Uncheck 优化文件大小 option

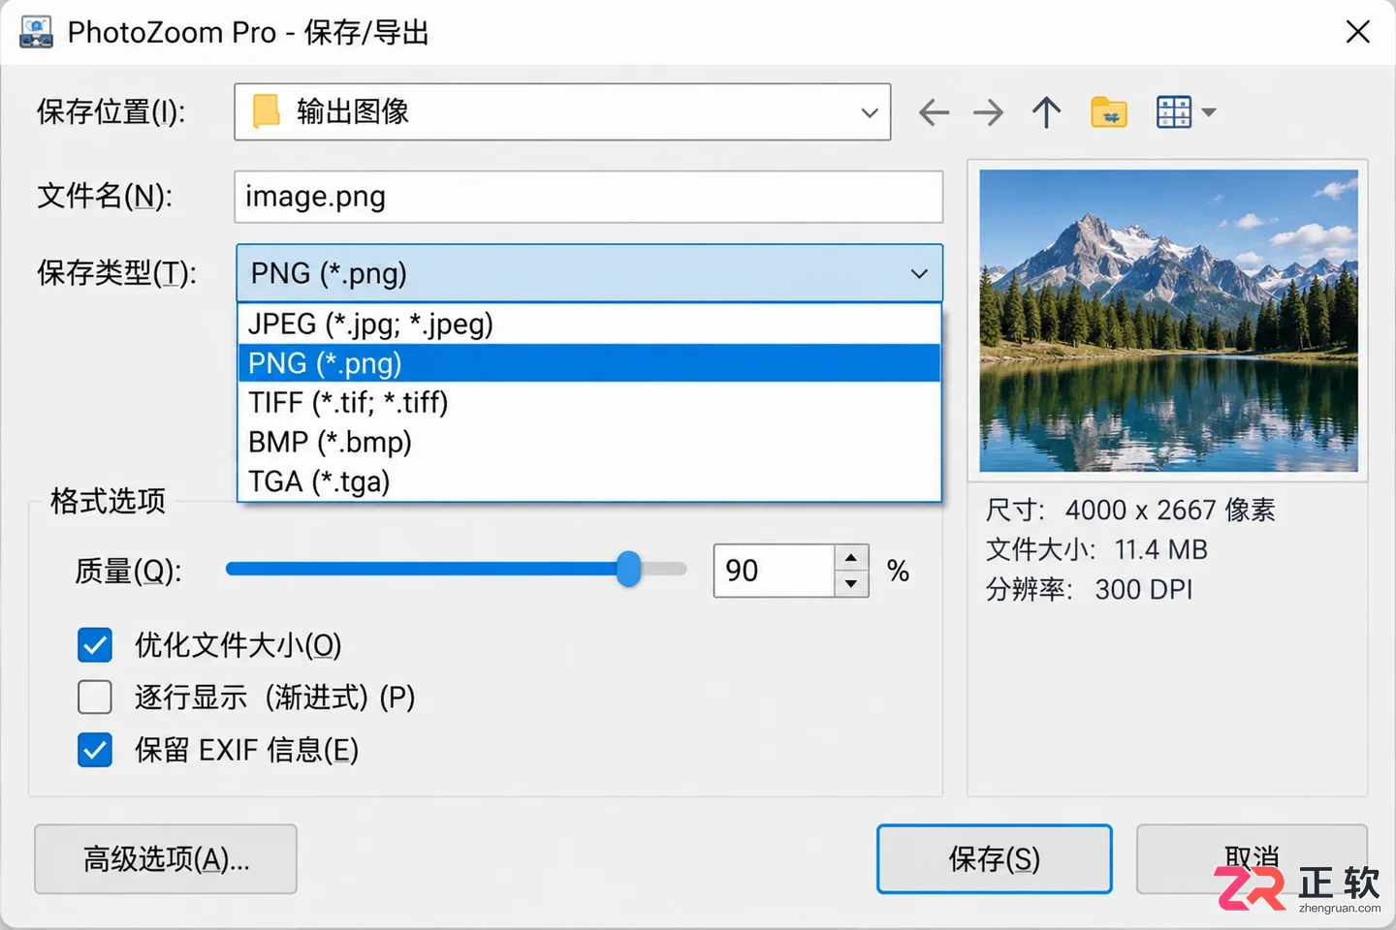click(95, 645)
